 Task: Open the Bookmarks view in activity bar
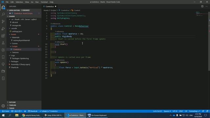point(3,57)
